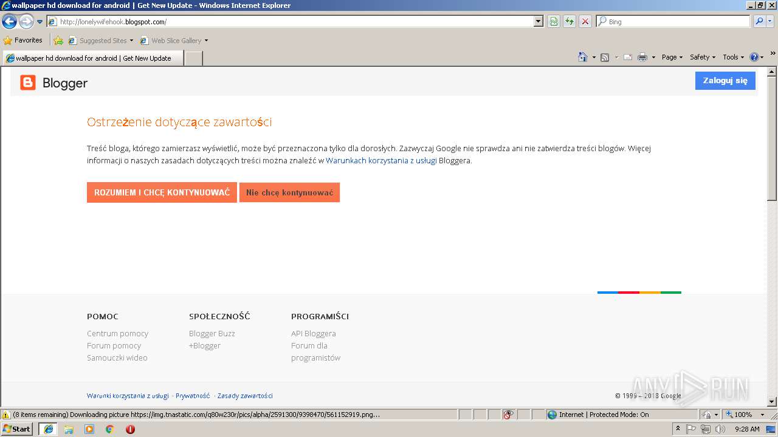
Task: Click the volume speaker tray icon
Action: (720, 429)
